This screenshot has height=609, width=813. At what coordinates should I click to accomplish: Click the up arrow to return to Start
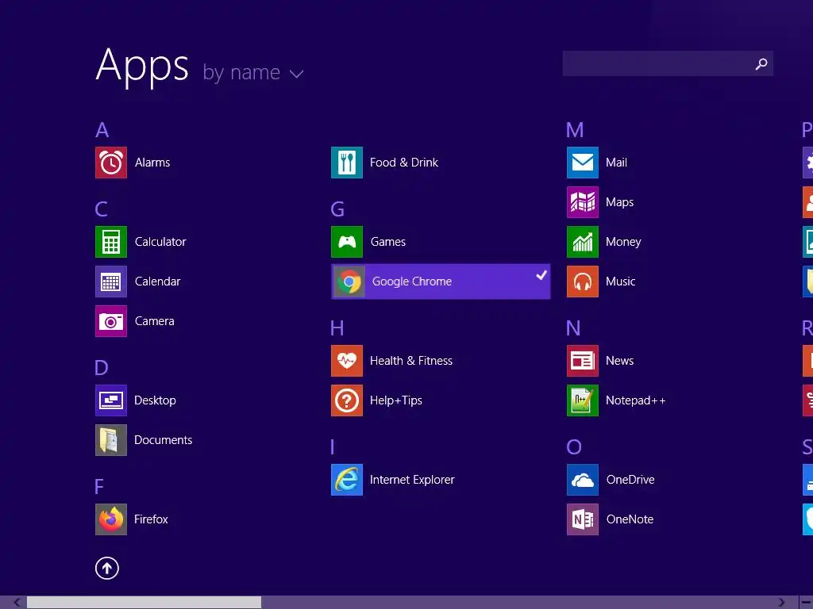107,568
